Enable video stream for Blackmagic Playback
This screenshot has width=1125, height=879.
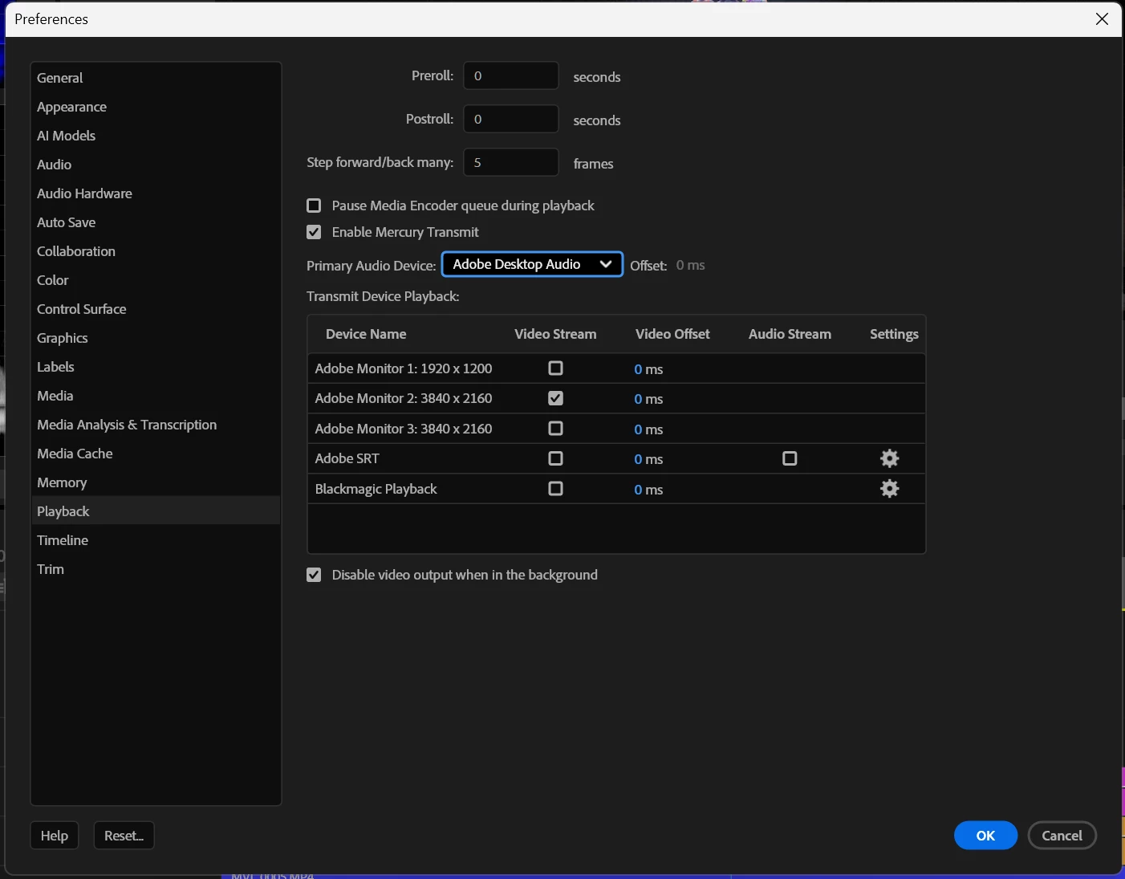tap(555, 489)
